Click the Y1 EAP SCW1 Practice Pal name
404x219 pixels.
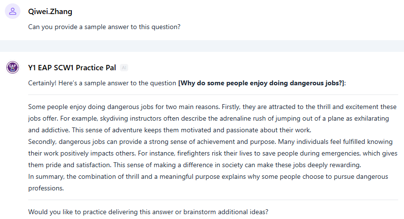[72, 67]
